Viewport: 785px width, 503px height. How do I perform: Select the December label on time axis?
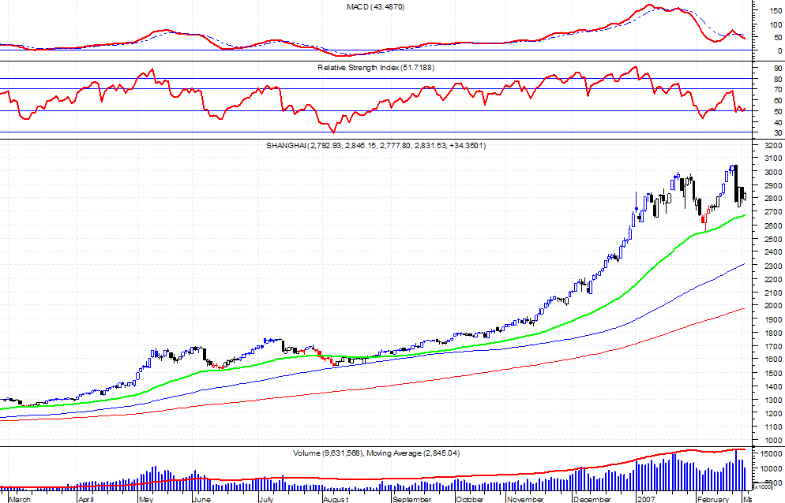pyautogui.click(x=592, y=499)
